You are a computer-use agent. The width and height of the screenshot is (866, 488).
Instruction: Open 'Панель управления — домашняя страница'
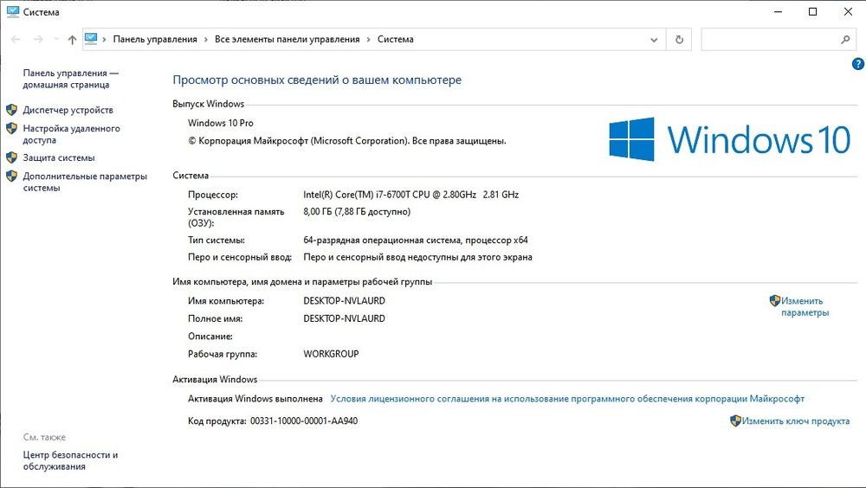point(71,79)
